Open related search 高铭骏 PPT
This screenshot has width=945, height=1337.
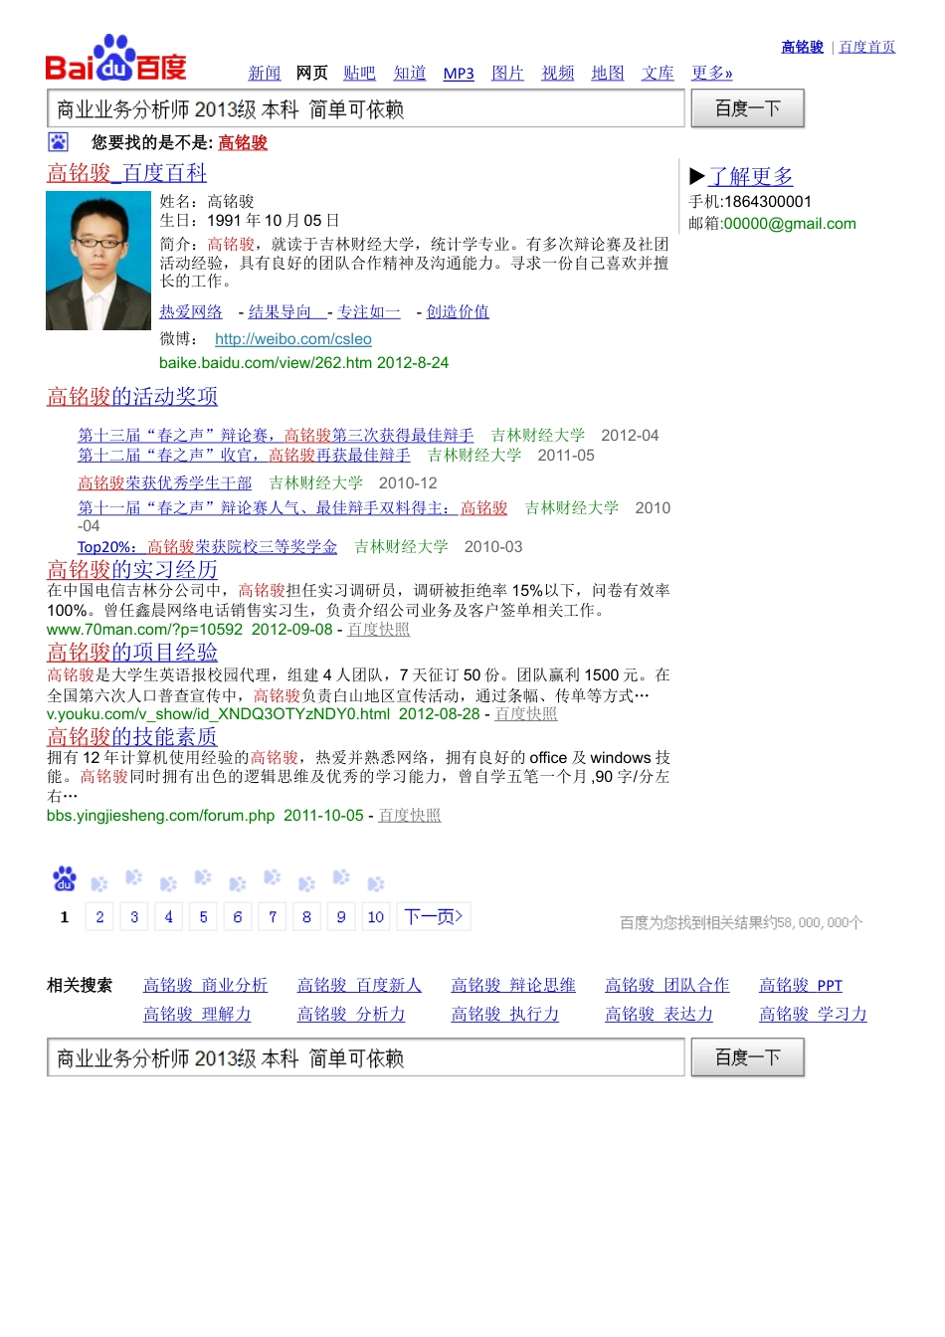click(801, 985)
